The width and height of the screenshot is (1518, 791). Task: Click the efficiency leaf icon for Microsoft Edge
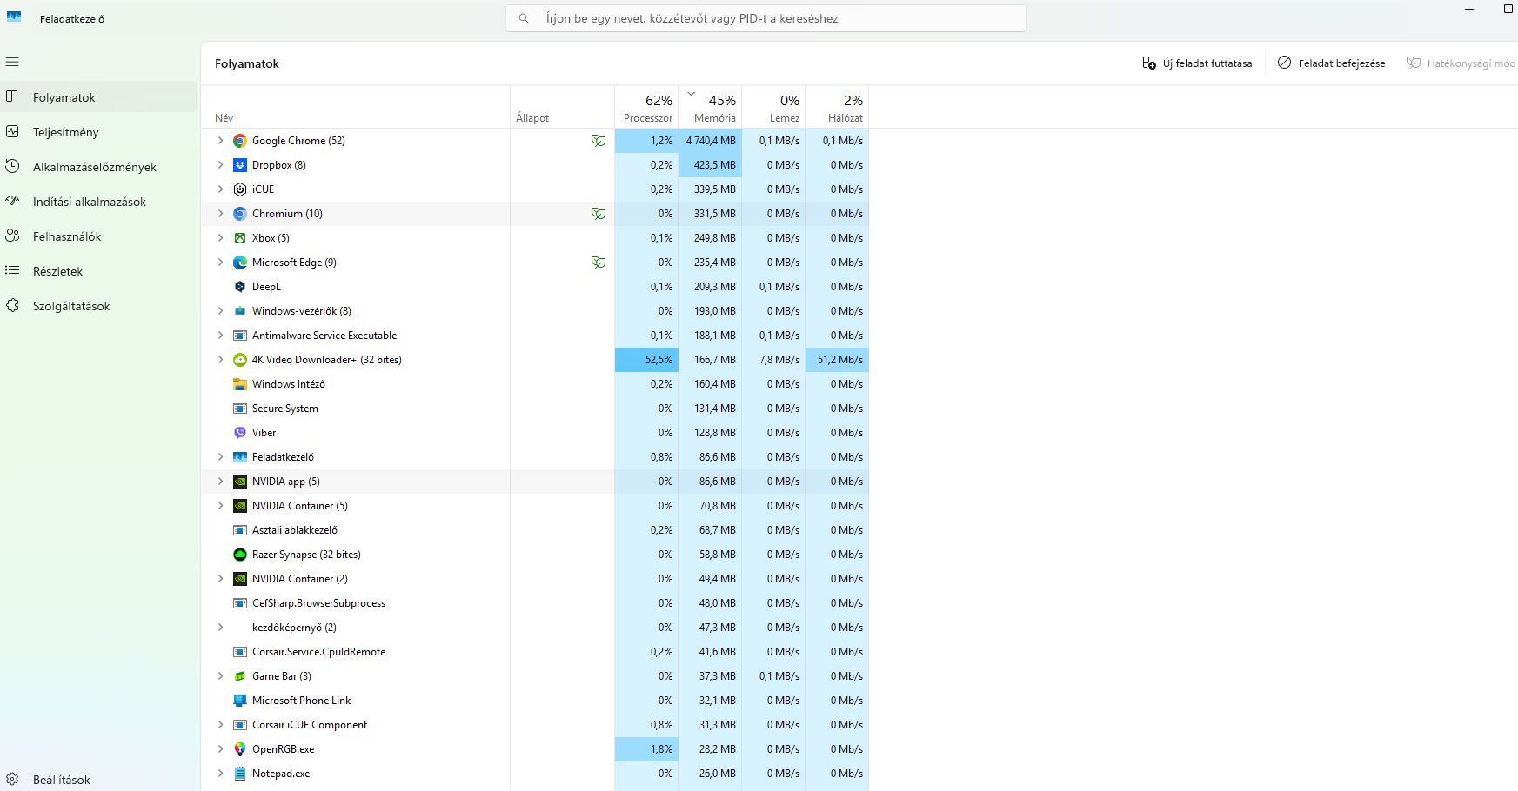click(x=599, y=263)
